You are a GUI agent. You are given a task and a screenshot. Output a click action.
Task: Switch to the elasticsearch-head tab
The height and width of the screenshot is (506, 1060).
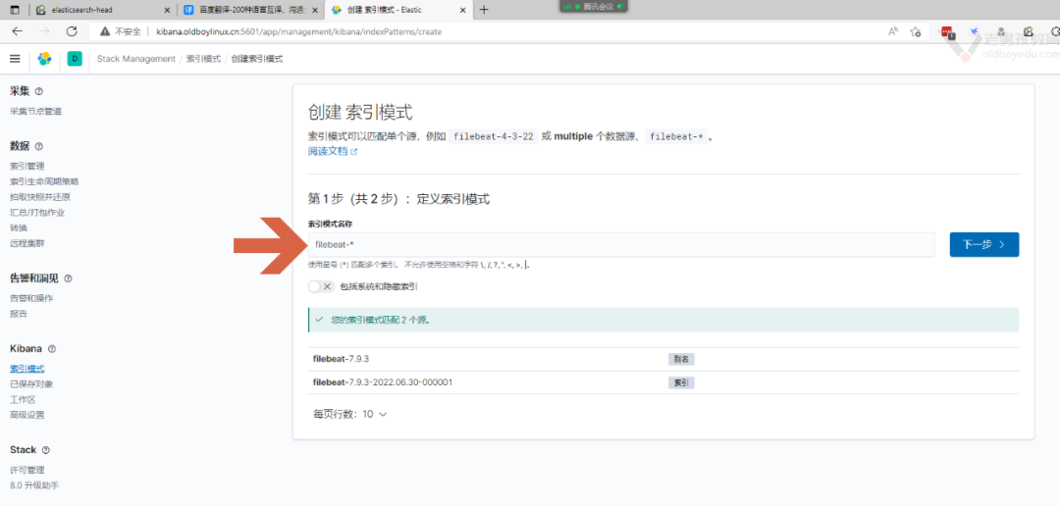pyautogui.click(x=101, y=10)
